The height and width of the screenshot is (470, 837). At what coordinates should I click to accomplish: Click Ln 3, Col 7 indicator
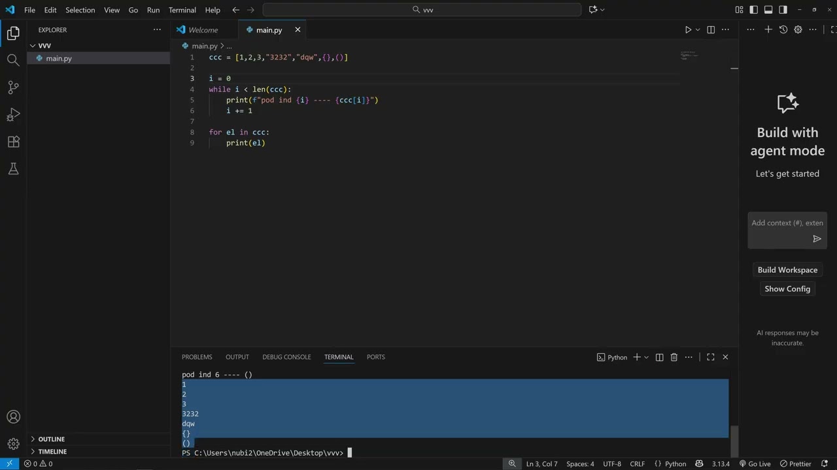tap(542, 464)
